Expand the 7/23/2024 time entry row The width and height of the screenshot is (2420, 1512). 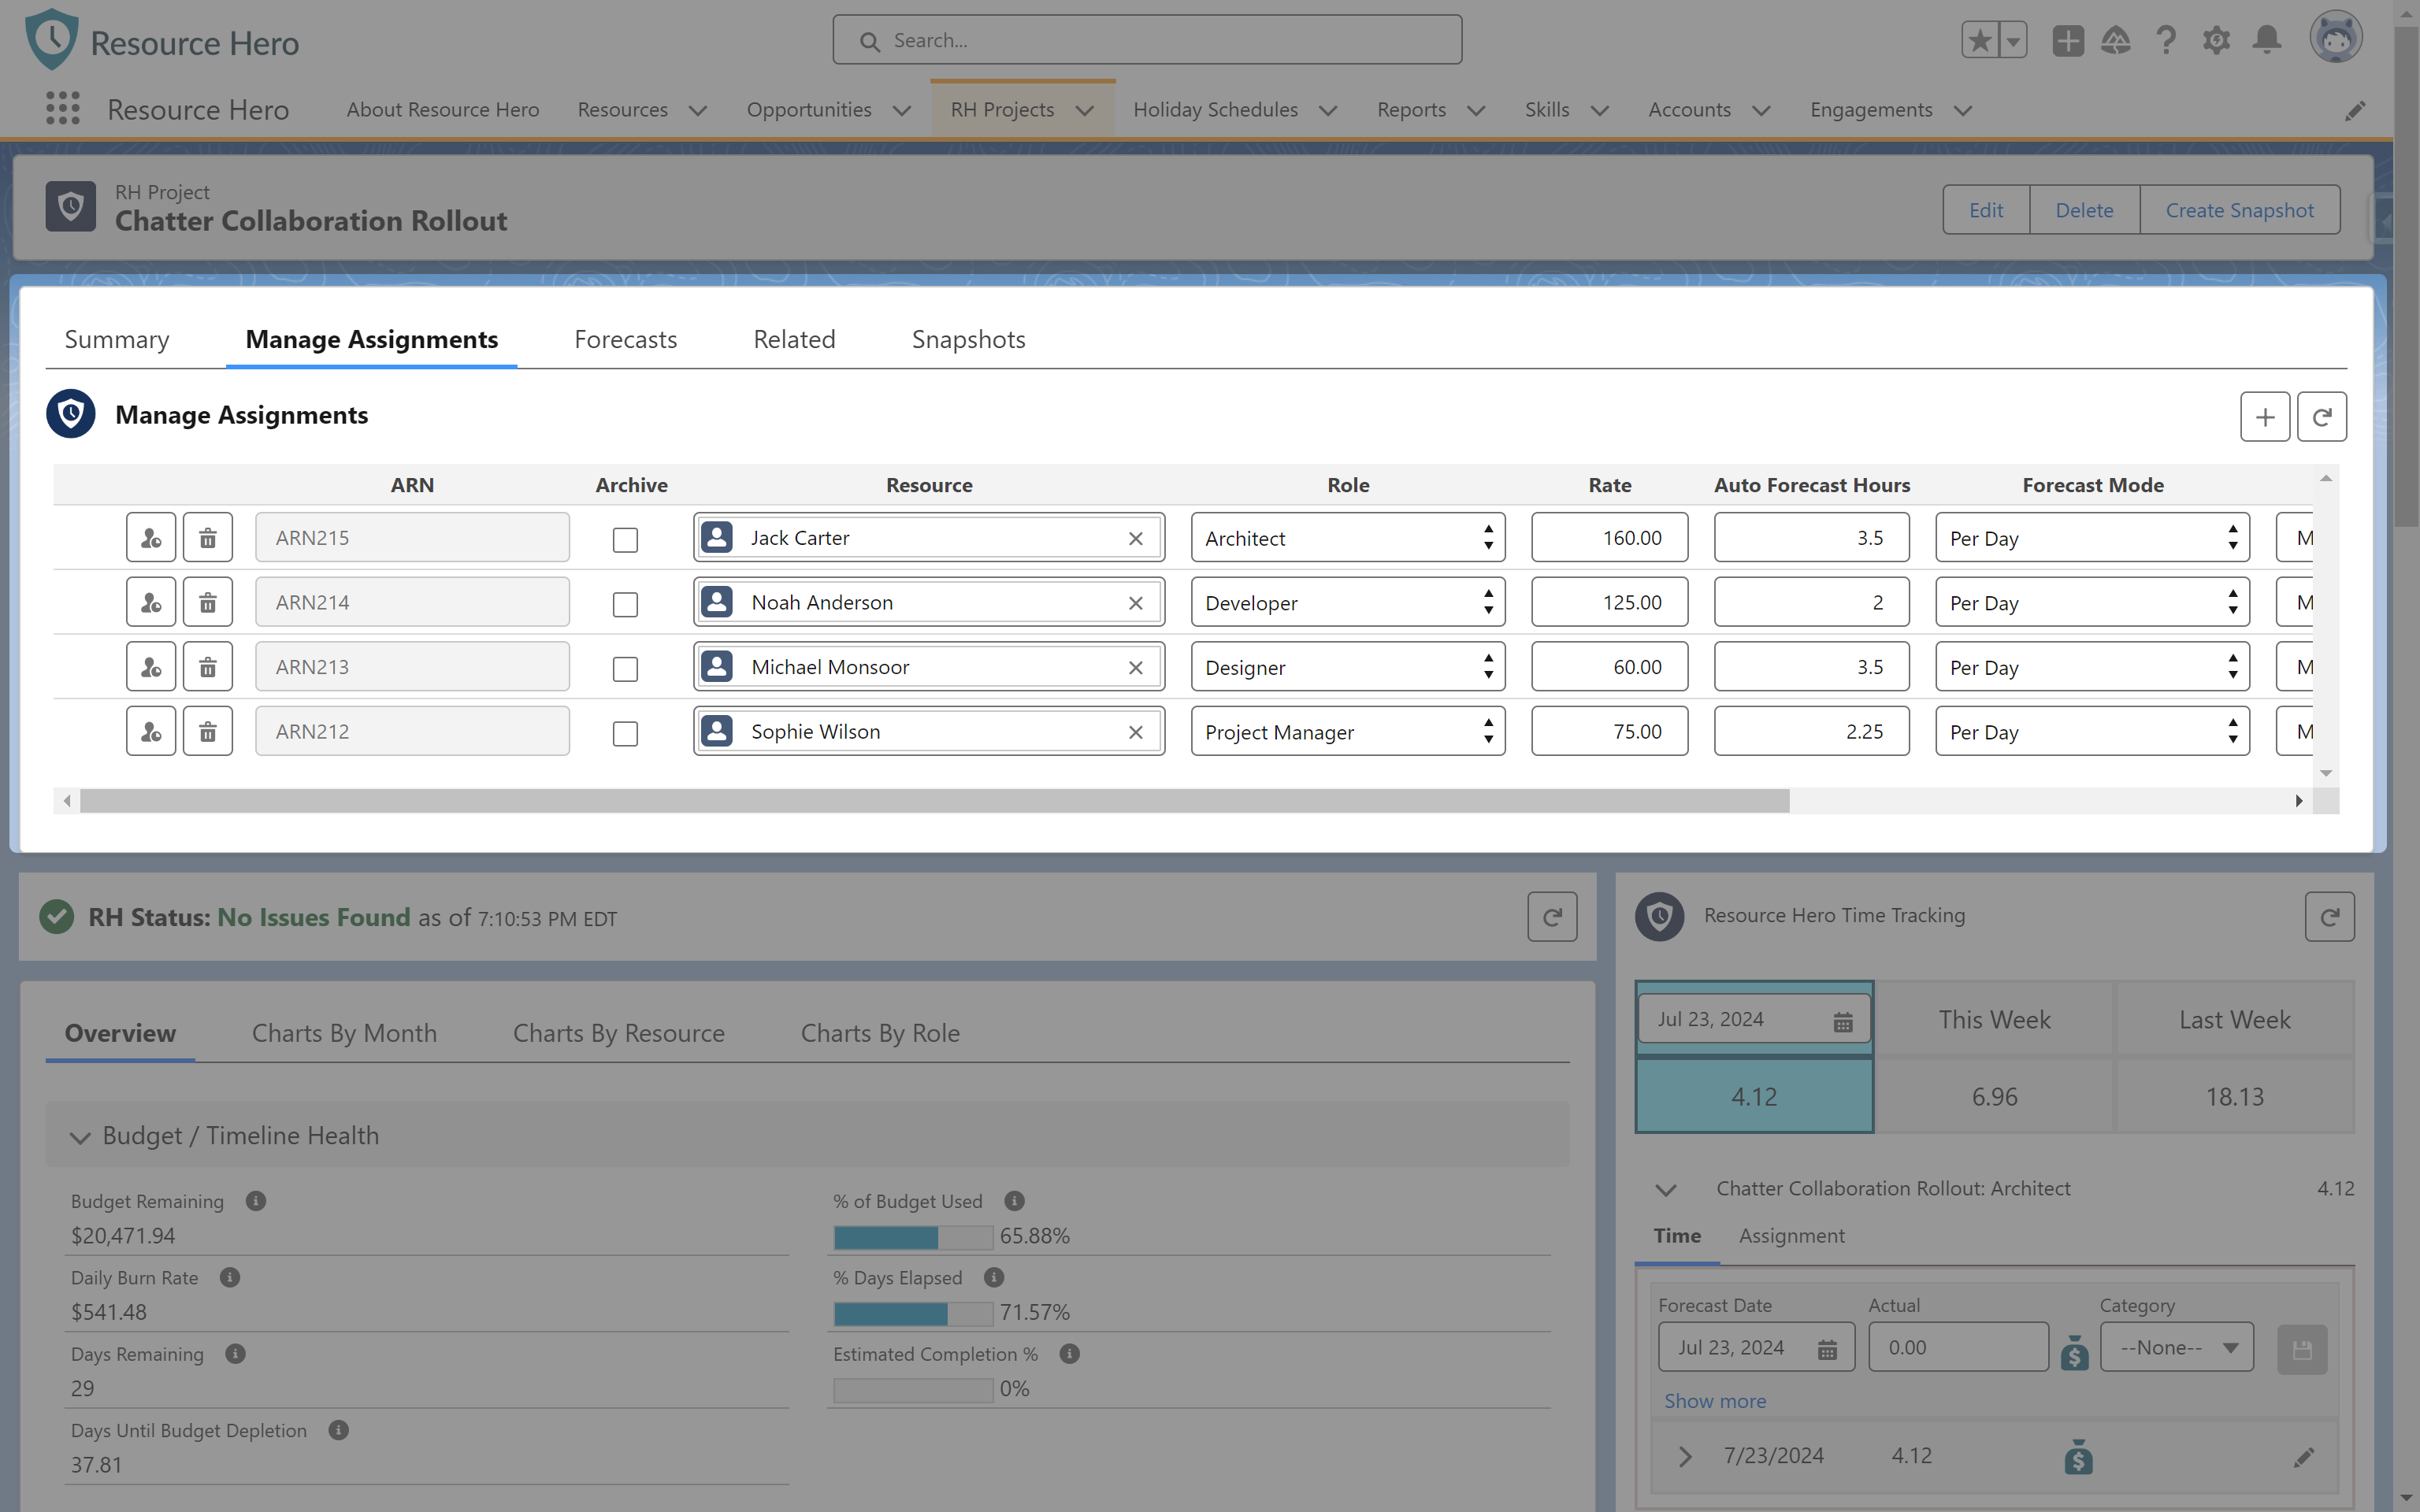tap(1685, 1456)
